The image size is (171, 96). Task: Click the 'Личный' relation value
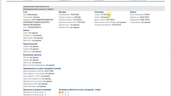36,17
